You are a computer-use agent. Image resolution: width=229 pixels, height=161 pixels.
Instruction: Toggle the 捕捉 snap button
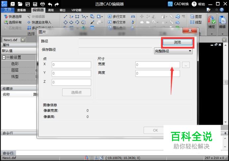pos(211,24)
